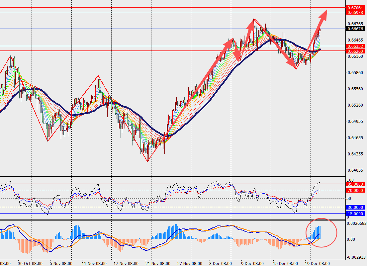Click inside the red circle on MACD histogram
Viewport: 367px width, 266px height.
click(321, 232)
